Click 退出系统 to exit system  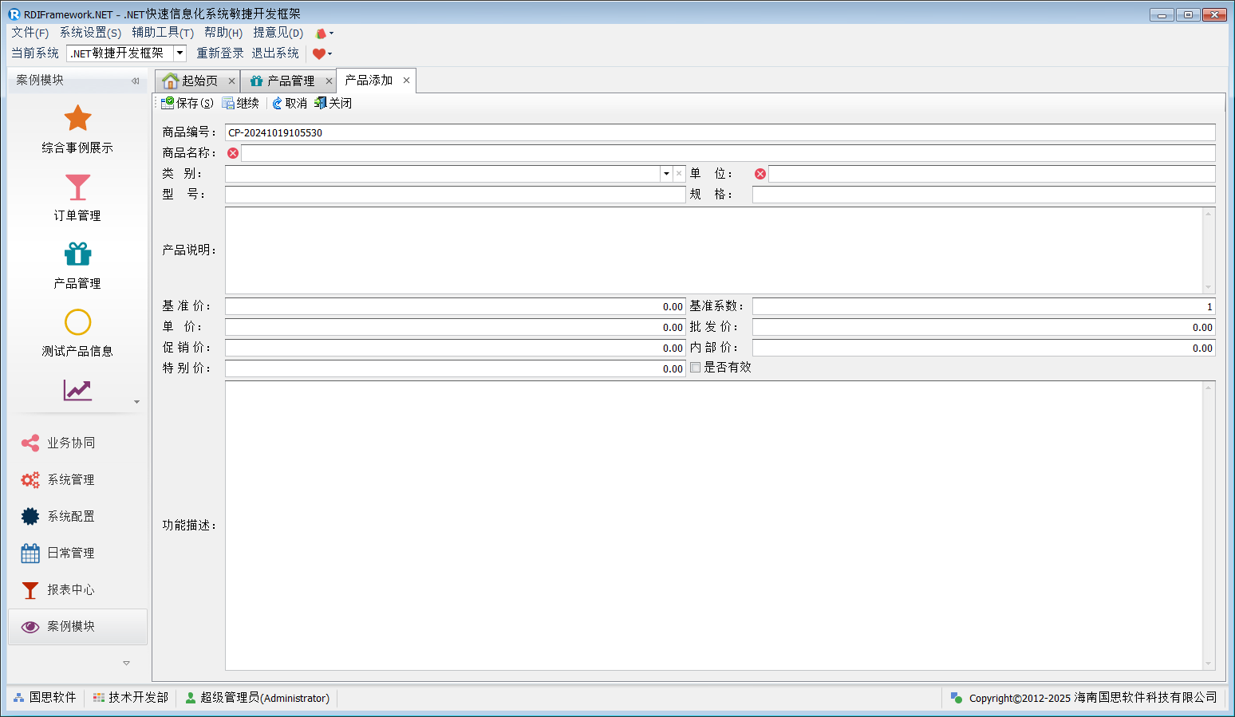(275, 53)
